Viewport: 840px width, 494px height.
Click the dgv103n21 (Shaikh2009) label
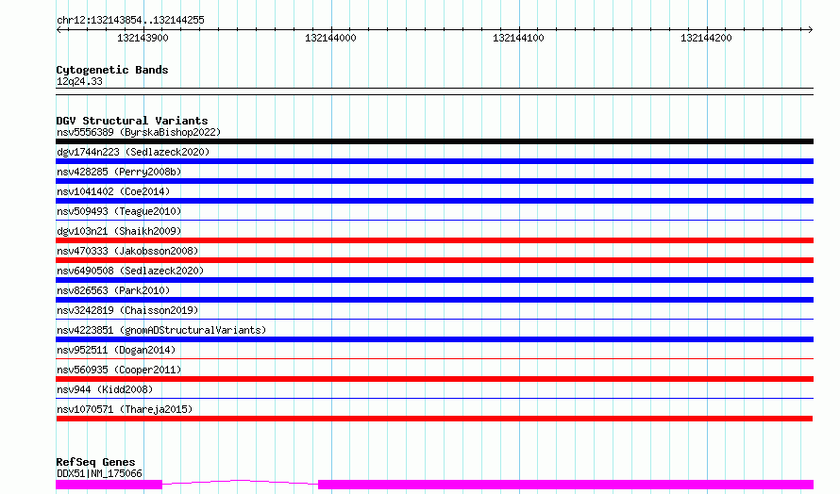(119, 231)
